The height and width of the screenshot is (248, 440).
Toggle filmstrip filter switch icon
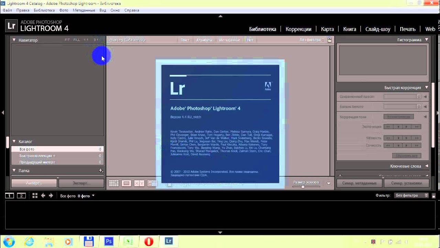tap(433, 196)
